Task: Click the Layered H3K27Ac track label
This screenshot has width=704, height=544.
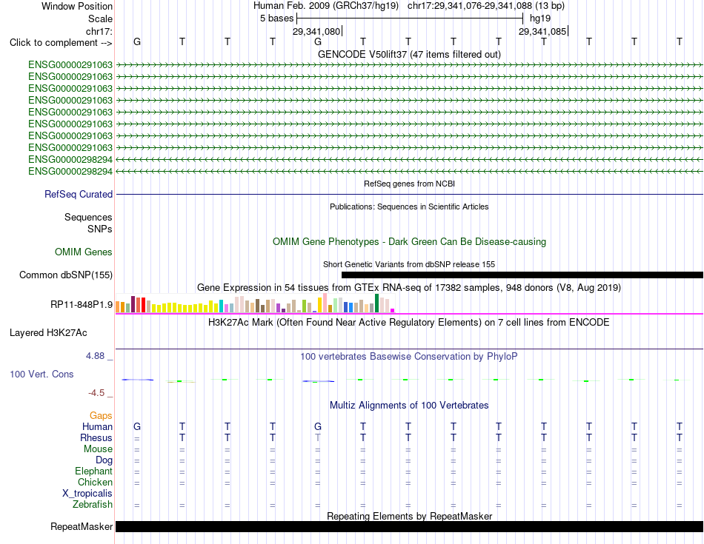Action: coord(48,333)
